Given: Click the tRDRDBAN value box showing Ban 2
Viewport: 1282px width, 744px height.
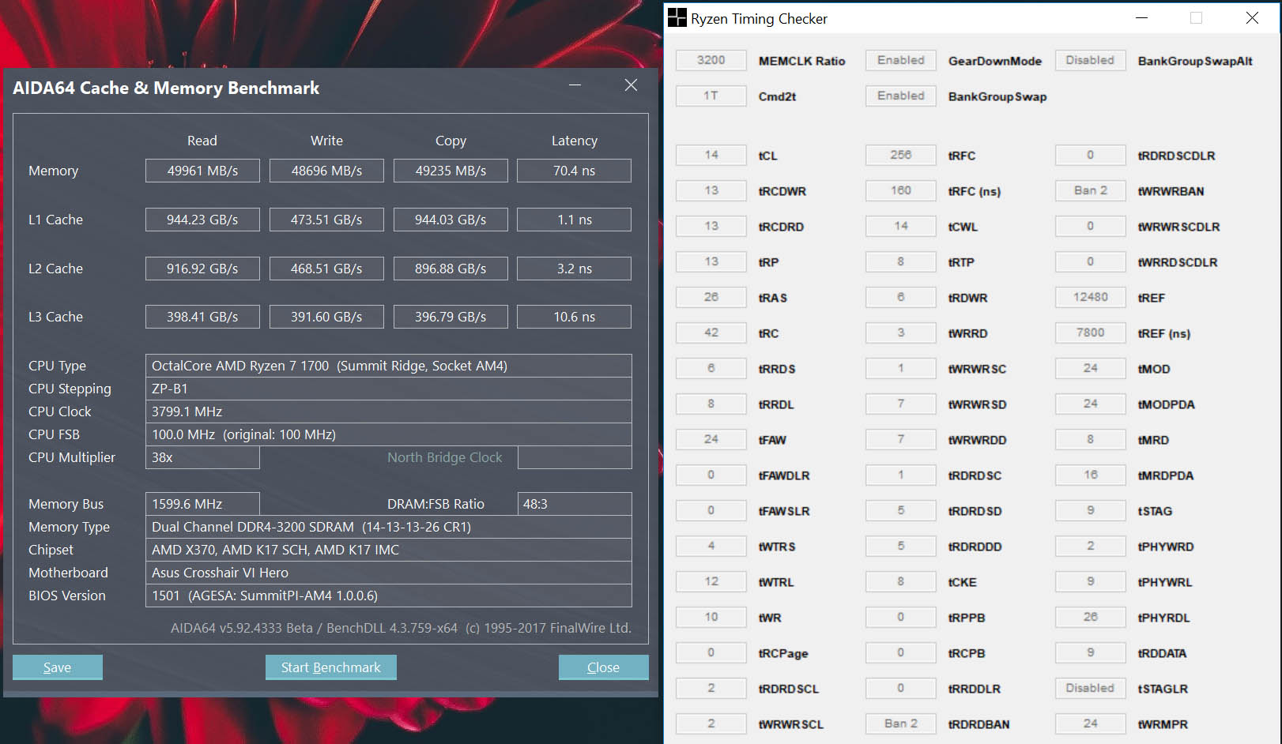Looking at the screenshot, I should coord(901,723).
